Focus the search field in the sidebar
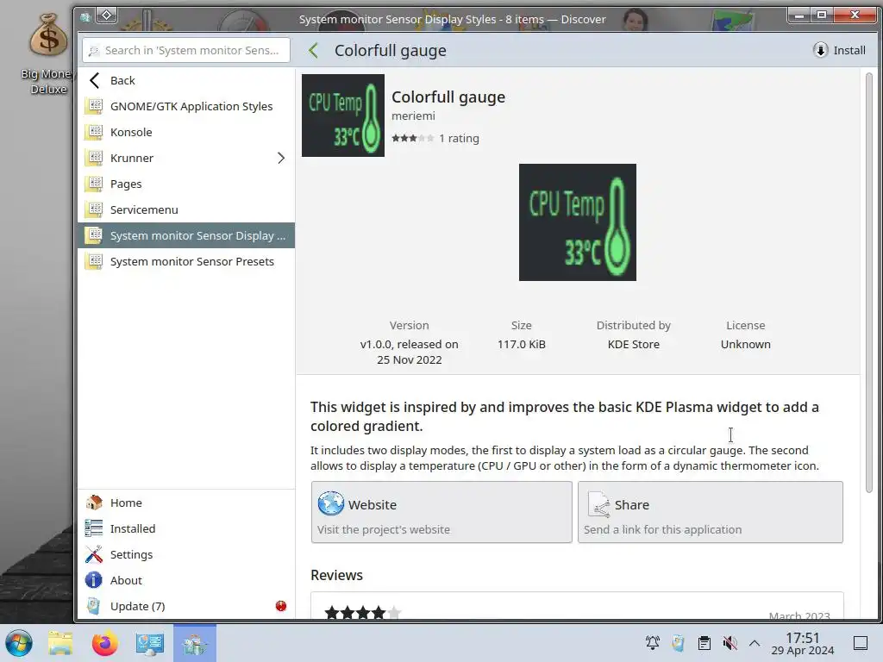This screenshot has width=883, height=662. tap(186, 50)
